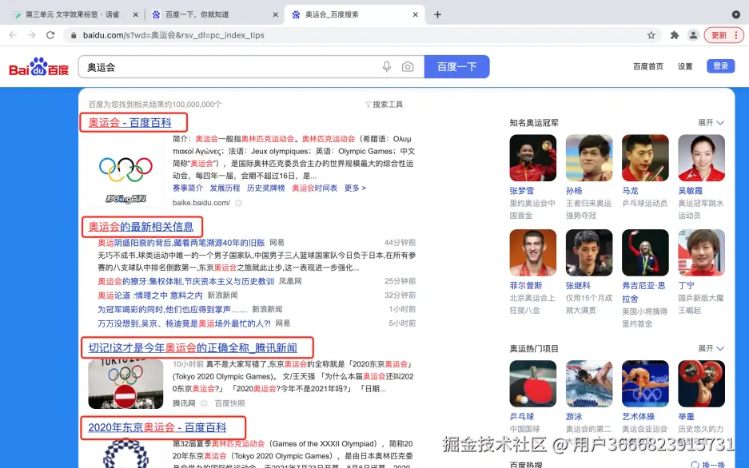Click 弗吉尼亚·思拉舍 photo
Screen dimensions: 749x468
tap(645, 253)
